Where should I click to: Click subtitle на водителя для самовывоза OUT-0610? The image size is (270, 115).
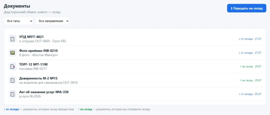(49, 83)
